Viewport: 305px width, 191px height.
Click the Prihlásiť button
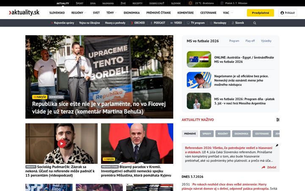coord(288,13)
